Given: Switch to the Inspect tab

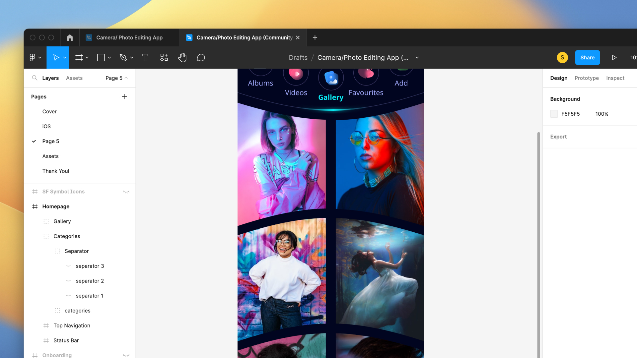Looking at the screenshot, I should pos(615,78).
